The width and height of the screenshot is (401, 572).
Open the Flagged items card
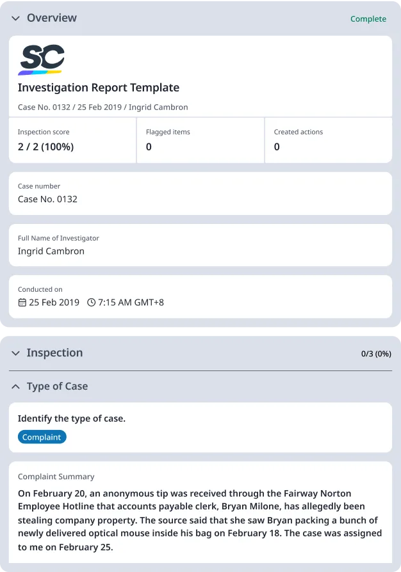coord(200,140)
